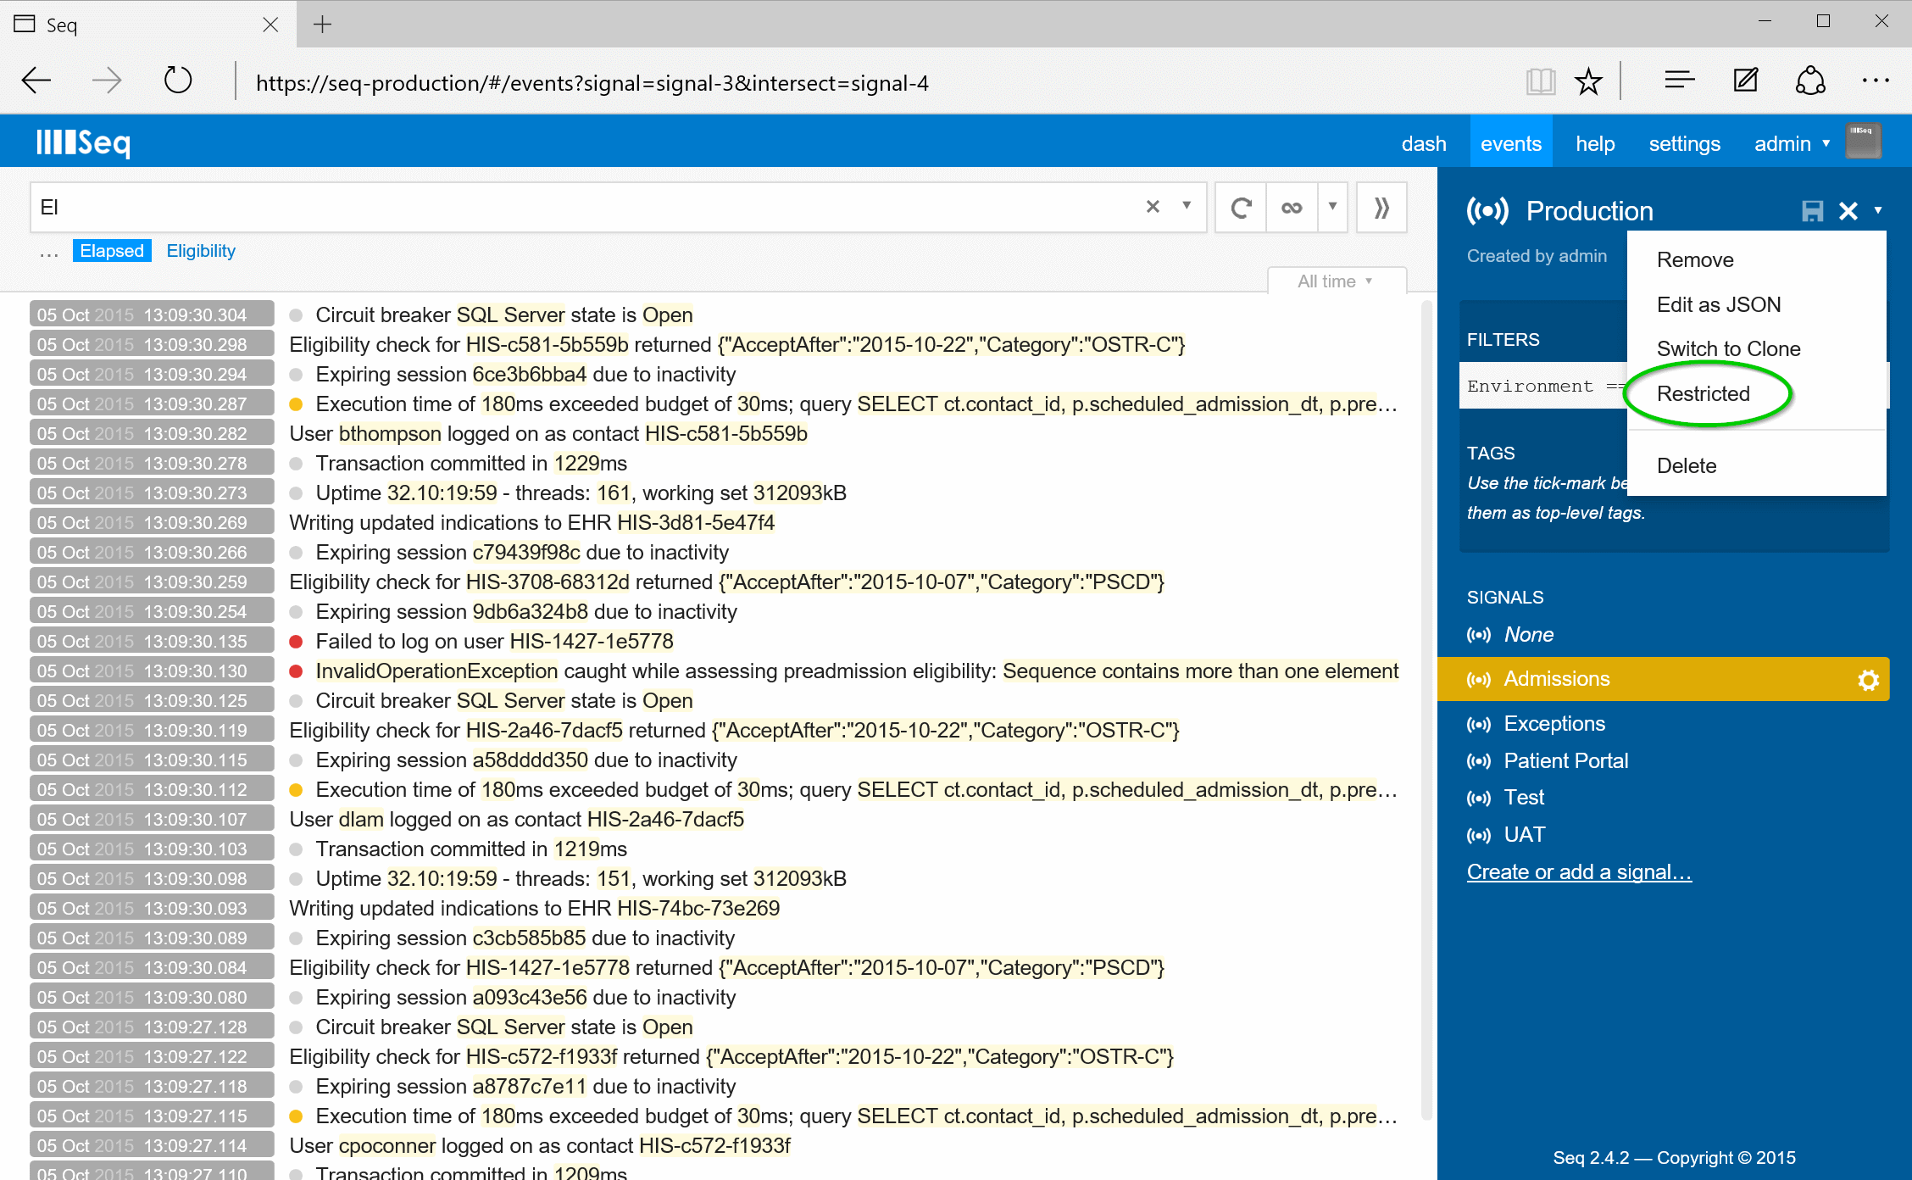Click the browser address bar URL
Viewport: 1912px width, 1180px height.
click(592, 83)
